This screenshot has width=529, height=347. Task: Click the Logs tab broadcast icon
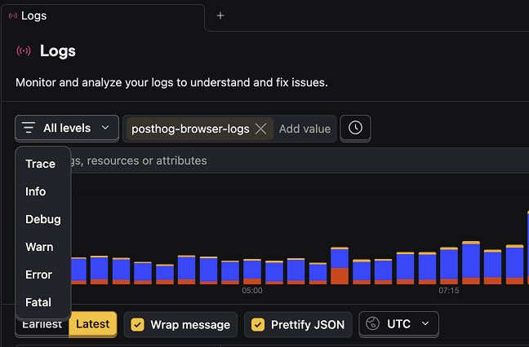[13, 15]
